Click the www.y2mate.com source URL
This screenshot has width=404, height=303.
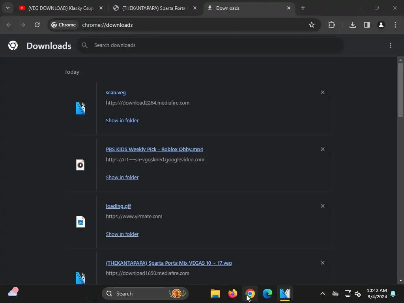pos(134,217)
